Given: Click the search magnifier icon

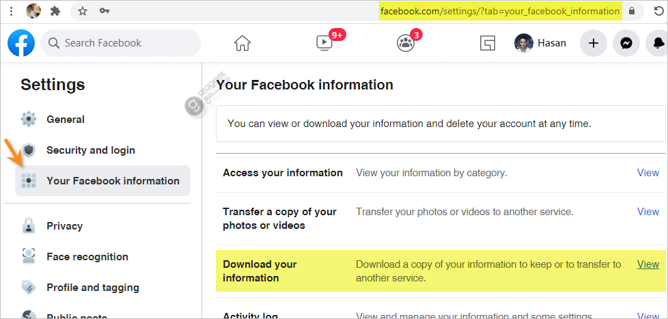Looking at the screenshot, I should point(54,43).
